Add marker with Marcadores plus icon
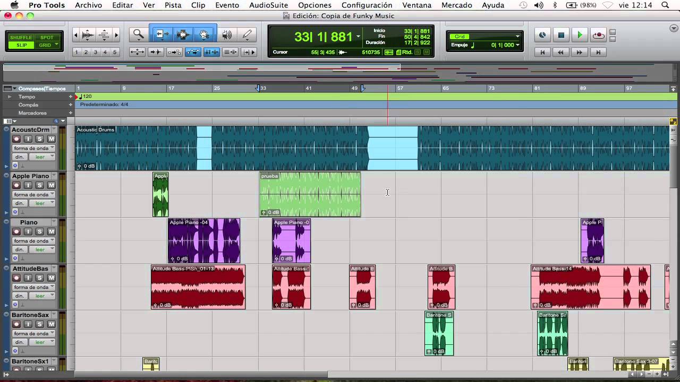The height and width of the screenshot is (382, 680). [70, 112]
